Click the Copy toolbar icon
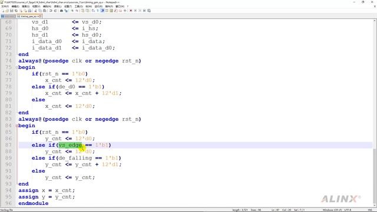This screenshot has width=377, height=212. (40, 11)
